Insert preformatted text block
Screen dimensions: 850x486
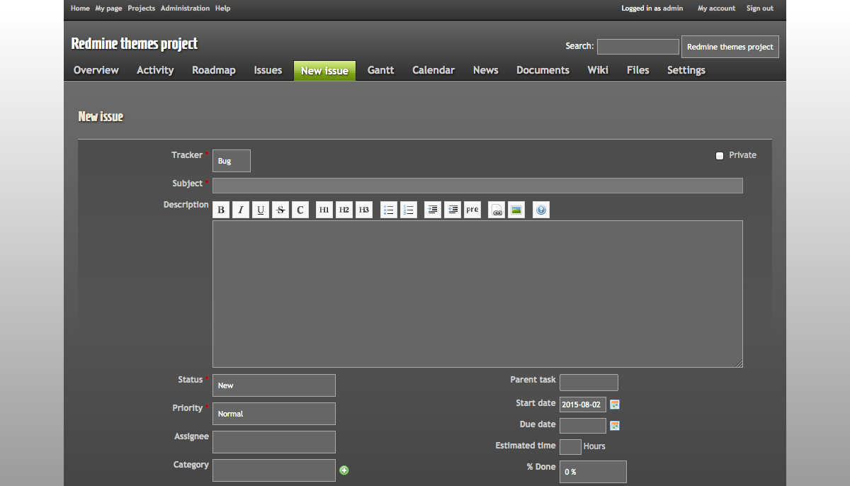[472, 210]
